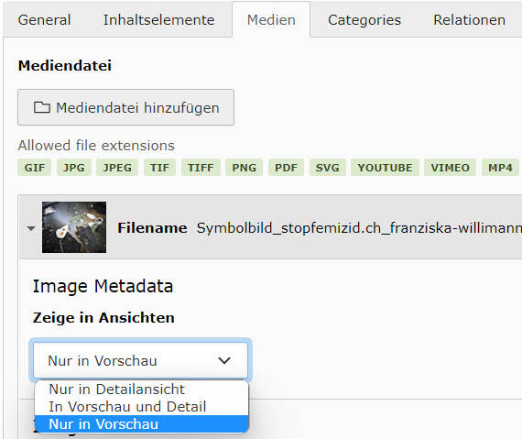Open the Inhaltselemente tab
522x439 pixels.
click(x=158, y=20)
